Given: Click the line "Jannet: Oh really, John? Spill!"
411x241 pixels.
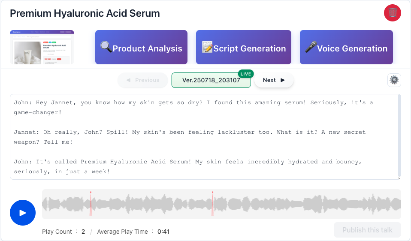Looking at the screenshot, I should (x=71, y=132).
